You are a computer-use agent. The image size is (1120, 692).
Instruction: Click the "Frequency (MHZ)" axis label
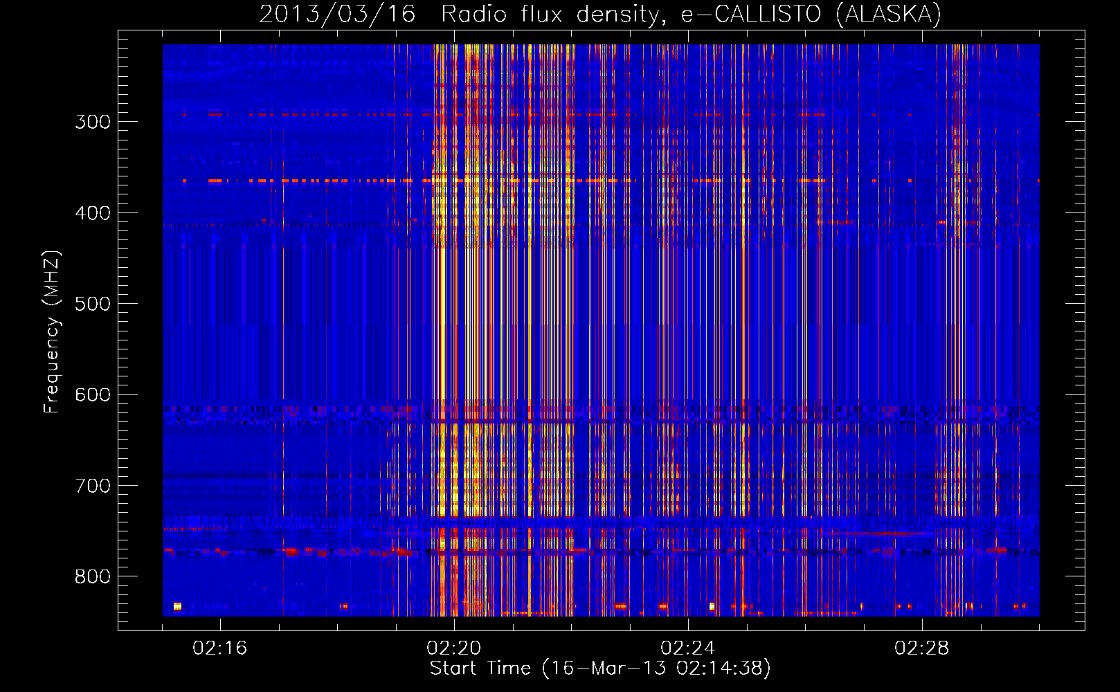[x=52, y=332]
